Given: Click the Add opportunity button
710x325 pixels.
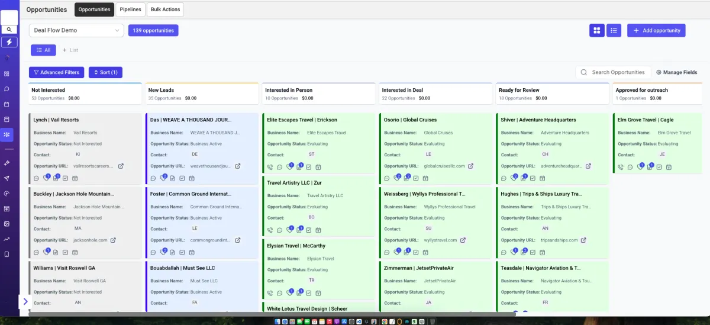Looking at the screenshot, I should pos(656,30).
